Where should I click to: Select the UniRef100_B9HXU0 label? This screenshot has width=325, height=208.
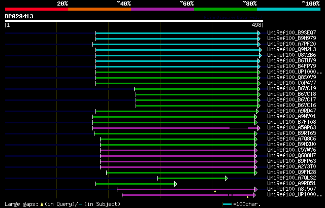click(291, 145)
